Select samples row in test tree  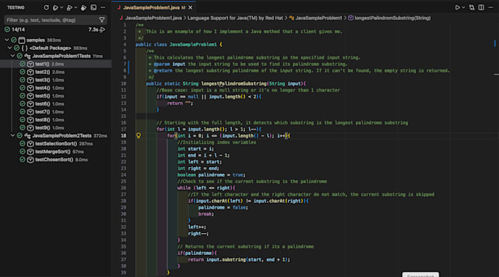click(x=56, y=40)
